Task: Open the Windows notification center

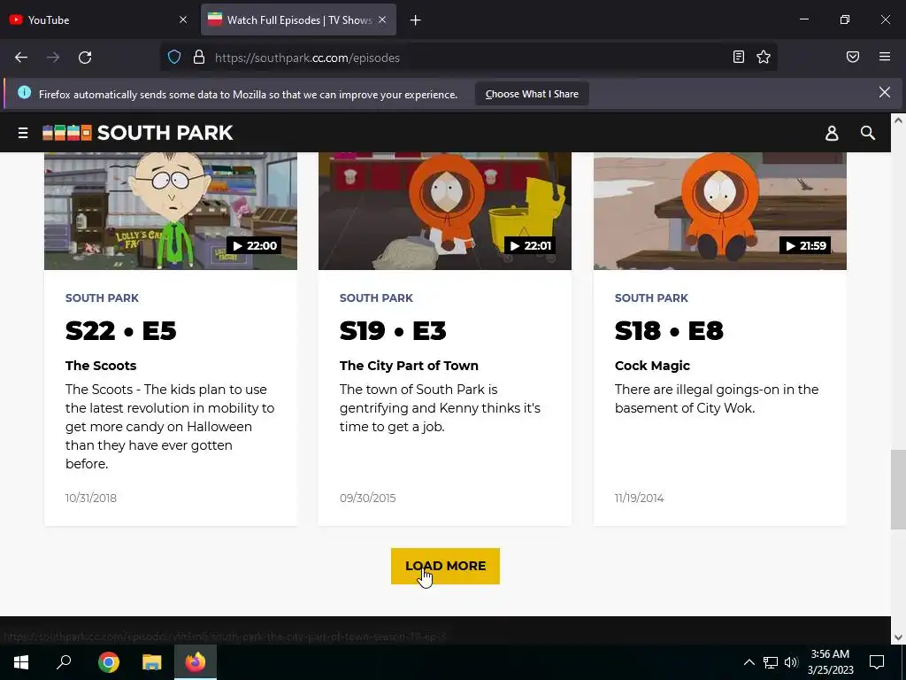Action: click(877, 662)
